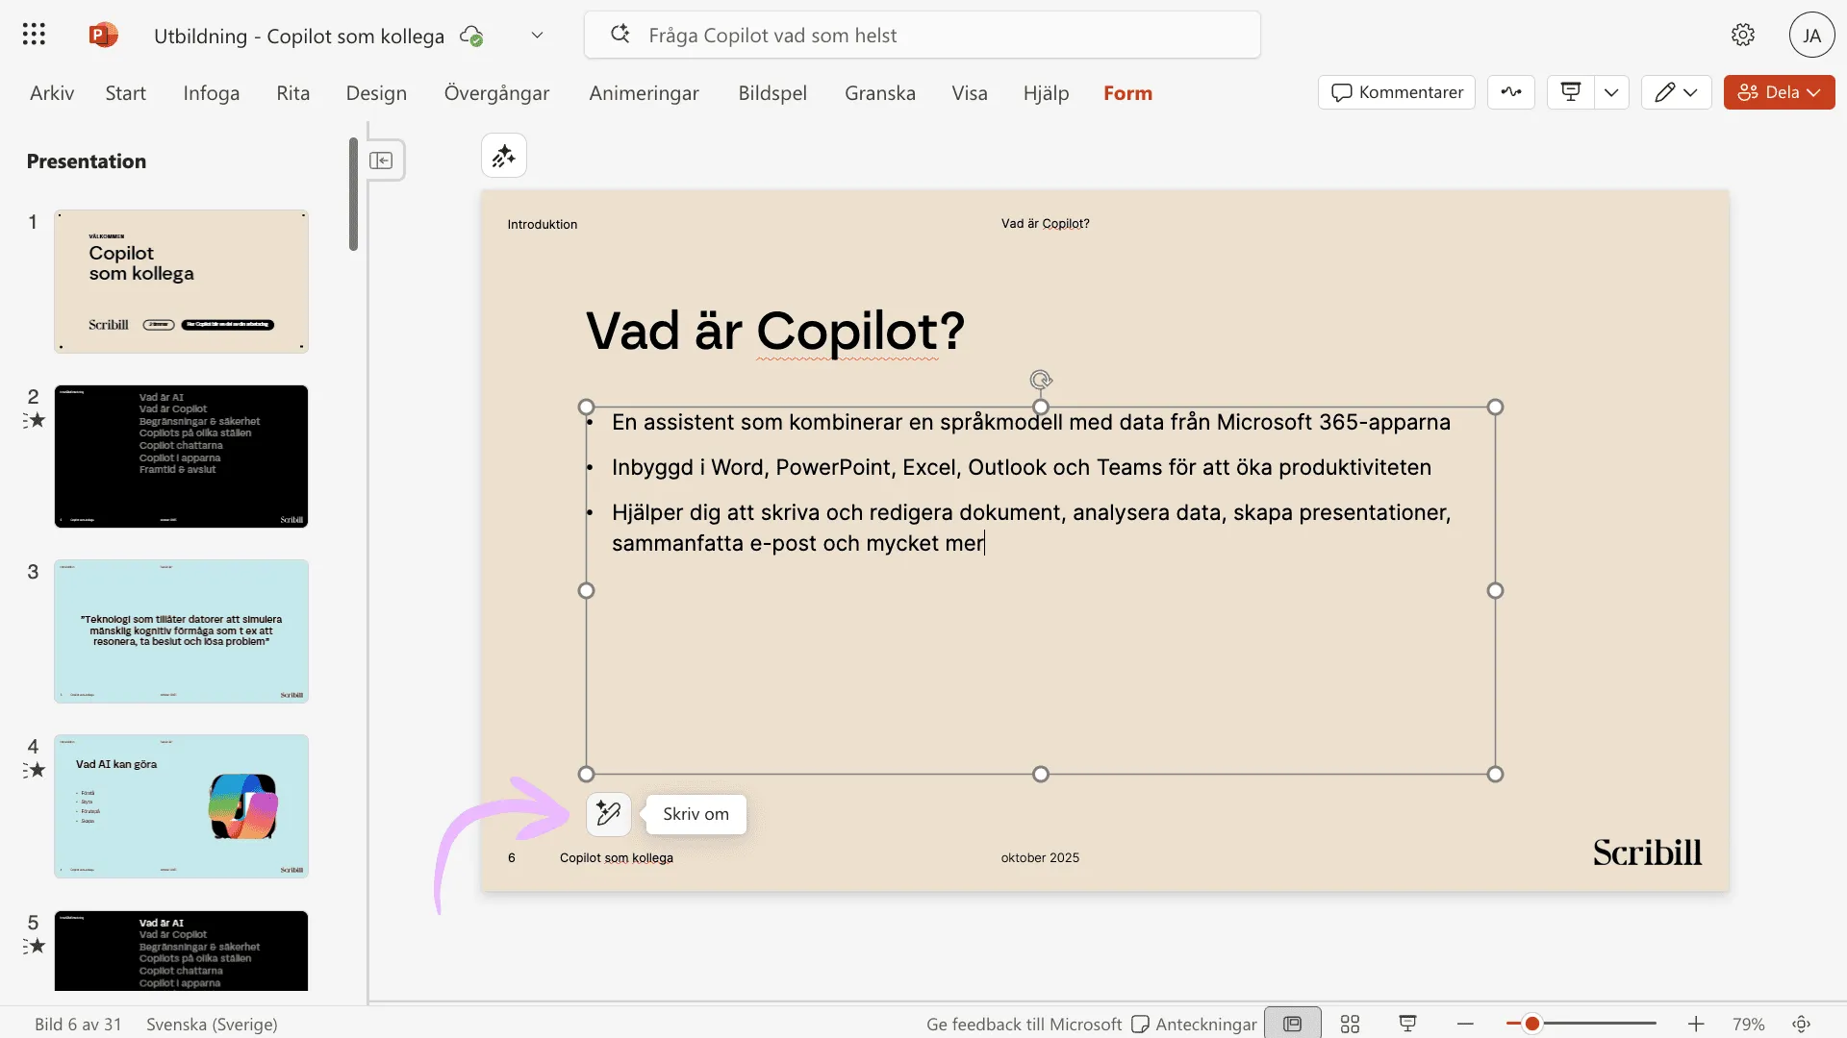Start slideshow from status bar icon

point(1407,1024)
